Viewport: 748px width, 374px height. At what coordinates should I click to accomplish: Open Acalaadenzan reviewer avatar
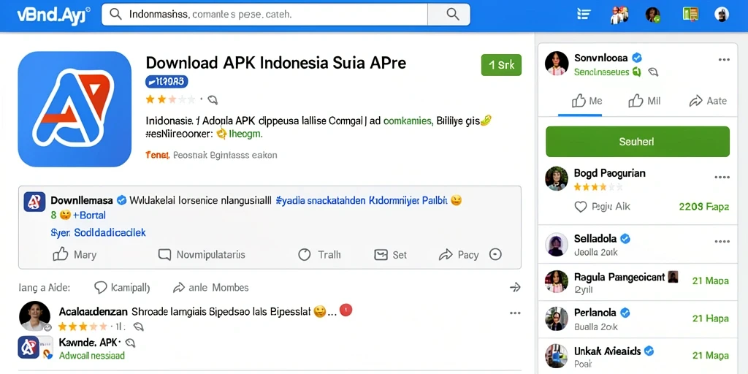point(34,316)
